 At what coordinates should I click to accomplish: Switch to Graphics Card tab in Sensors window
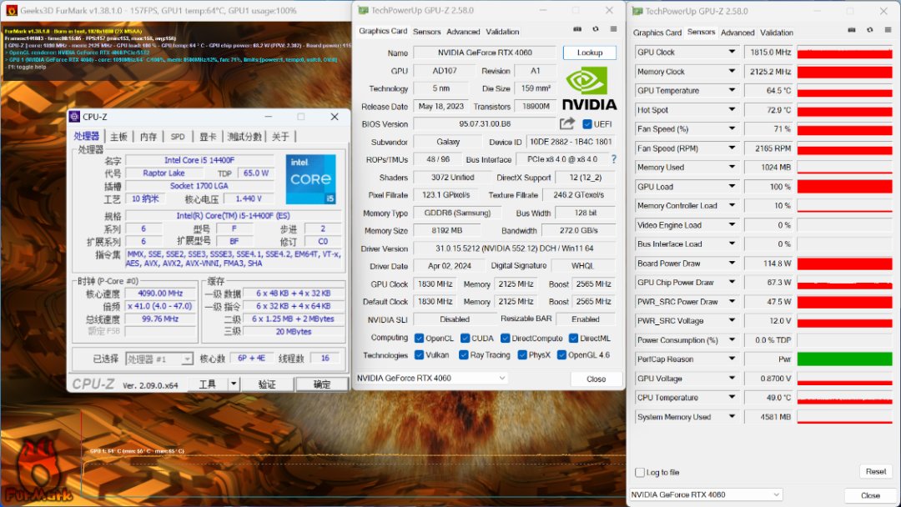point(657,33)
